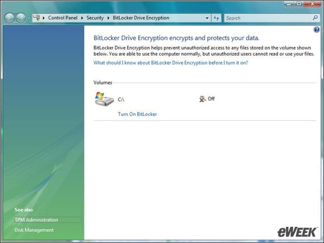Screen dimensions: 324x243
Task: Maximize the BitLocker window
Action: click(299, 4)
